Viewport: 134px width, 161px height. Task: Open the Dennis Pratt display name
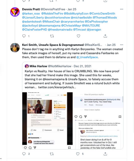(31, 9)
